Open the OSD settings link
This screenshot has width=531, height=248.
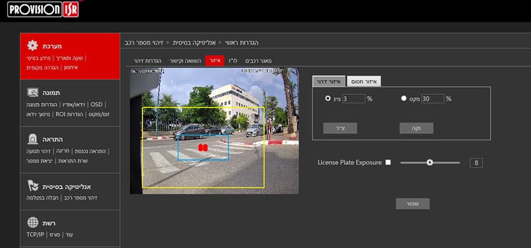pyautogui.click(x=96, y=105)
